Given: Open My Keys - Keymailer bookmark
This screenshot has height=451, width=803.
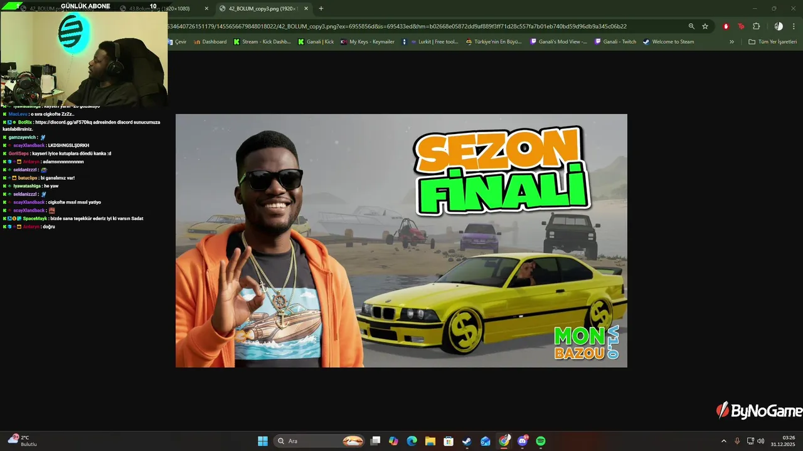Looking at the screenshot, I should pos(367,42).
